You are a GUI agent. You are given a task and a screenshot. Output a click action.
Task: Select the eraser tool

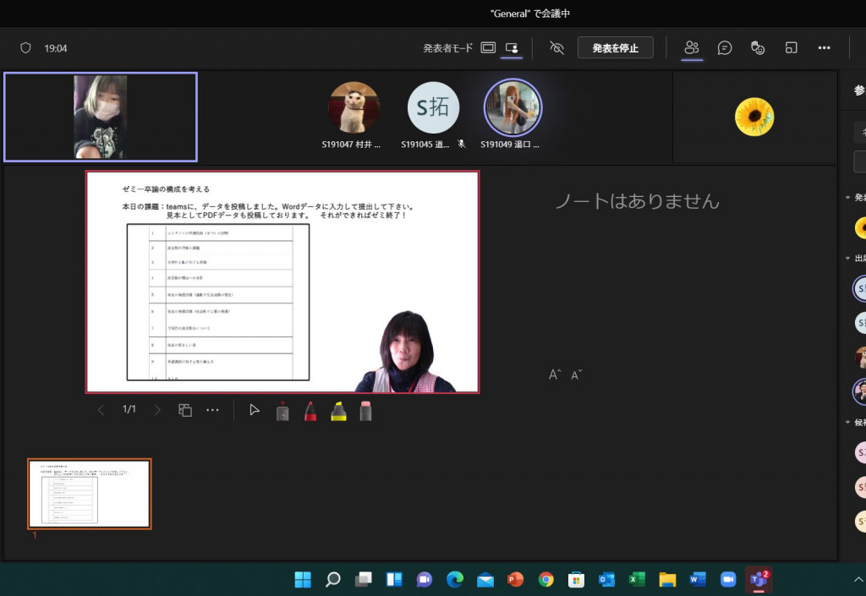[365, 411]
